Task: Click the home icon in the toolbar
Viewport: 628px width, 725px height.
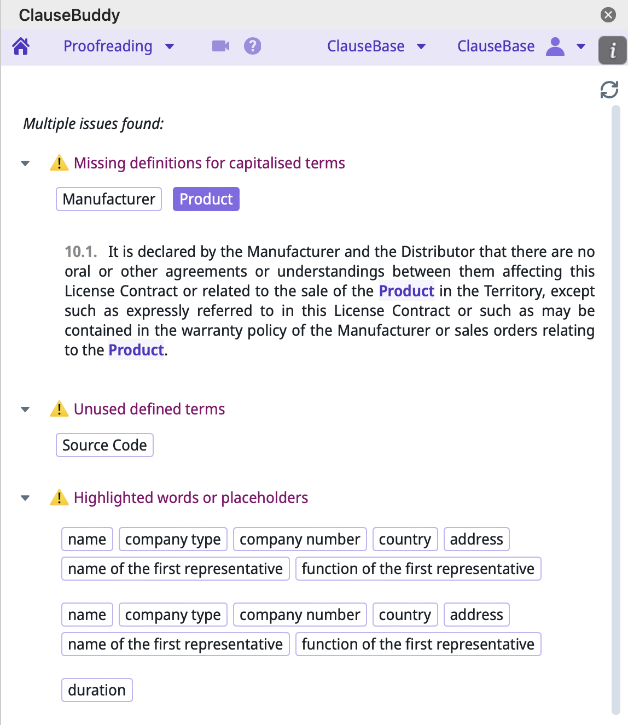Action: click(21, 46)
